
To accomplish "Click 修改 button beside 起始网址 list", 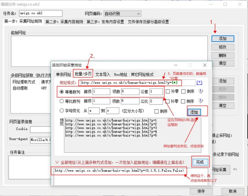I will tap(223, 47).
